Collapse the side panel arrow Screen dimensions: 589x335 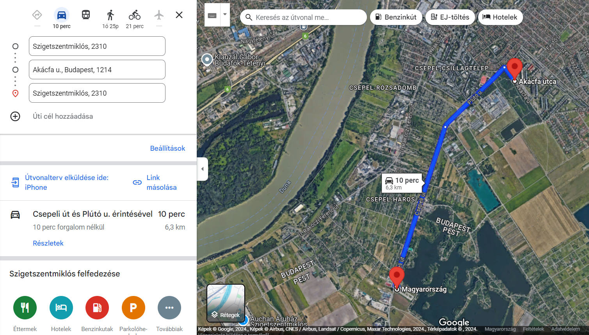coord(202,169)
